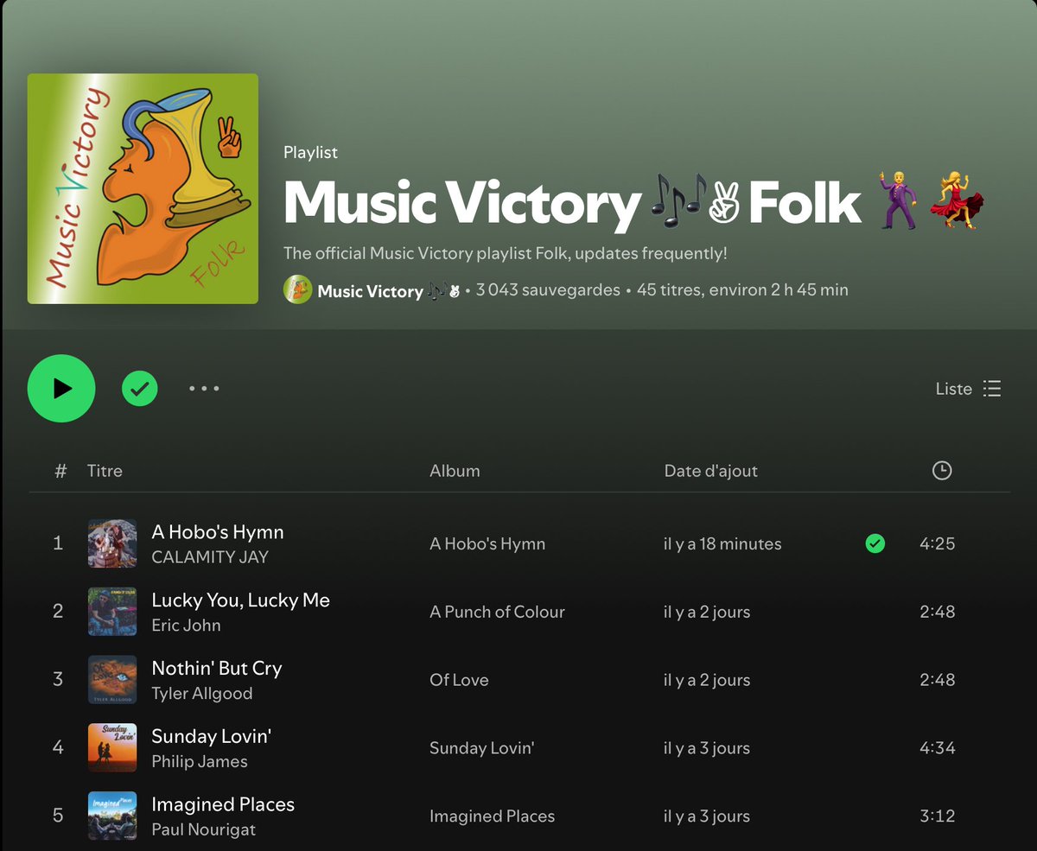Toggle the playlist saved checkmark next to play
This screenshot has height=851, width=1037.
[140, 389]
